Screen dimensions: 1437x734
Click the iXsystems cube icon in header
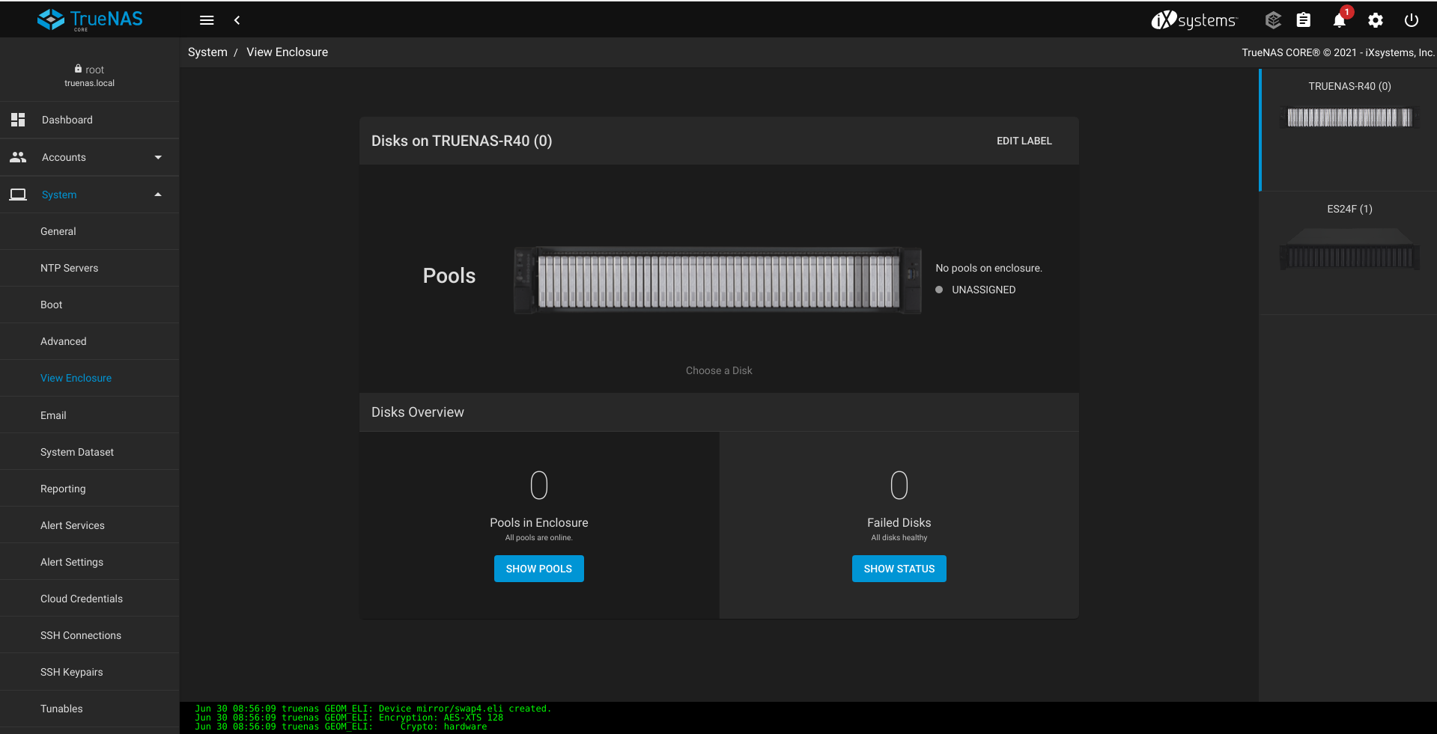(1272, 20)
